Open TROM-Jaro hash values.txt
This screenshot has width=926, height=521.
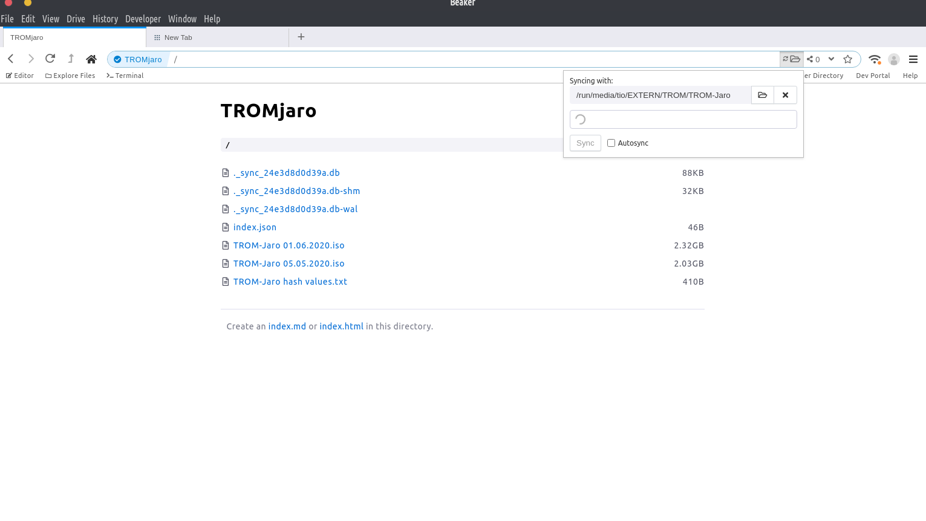click(x=290, y=282)
